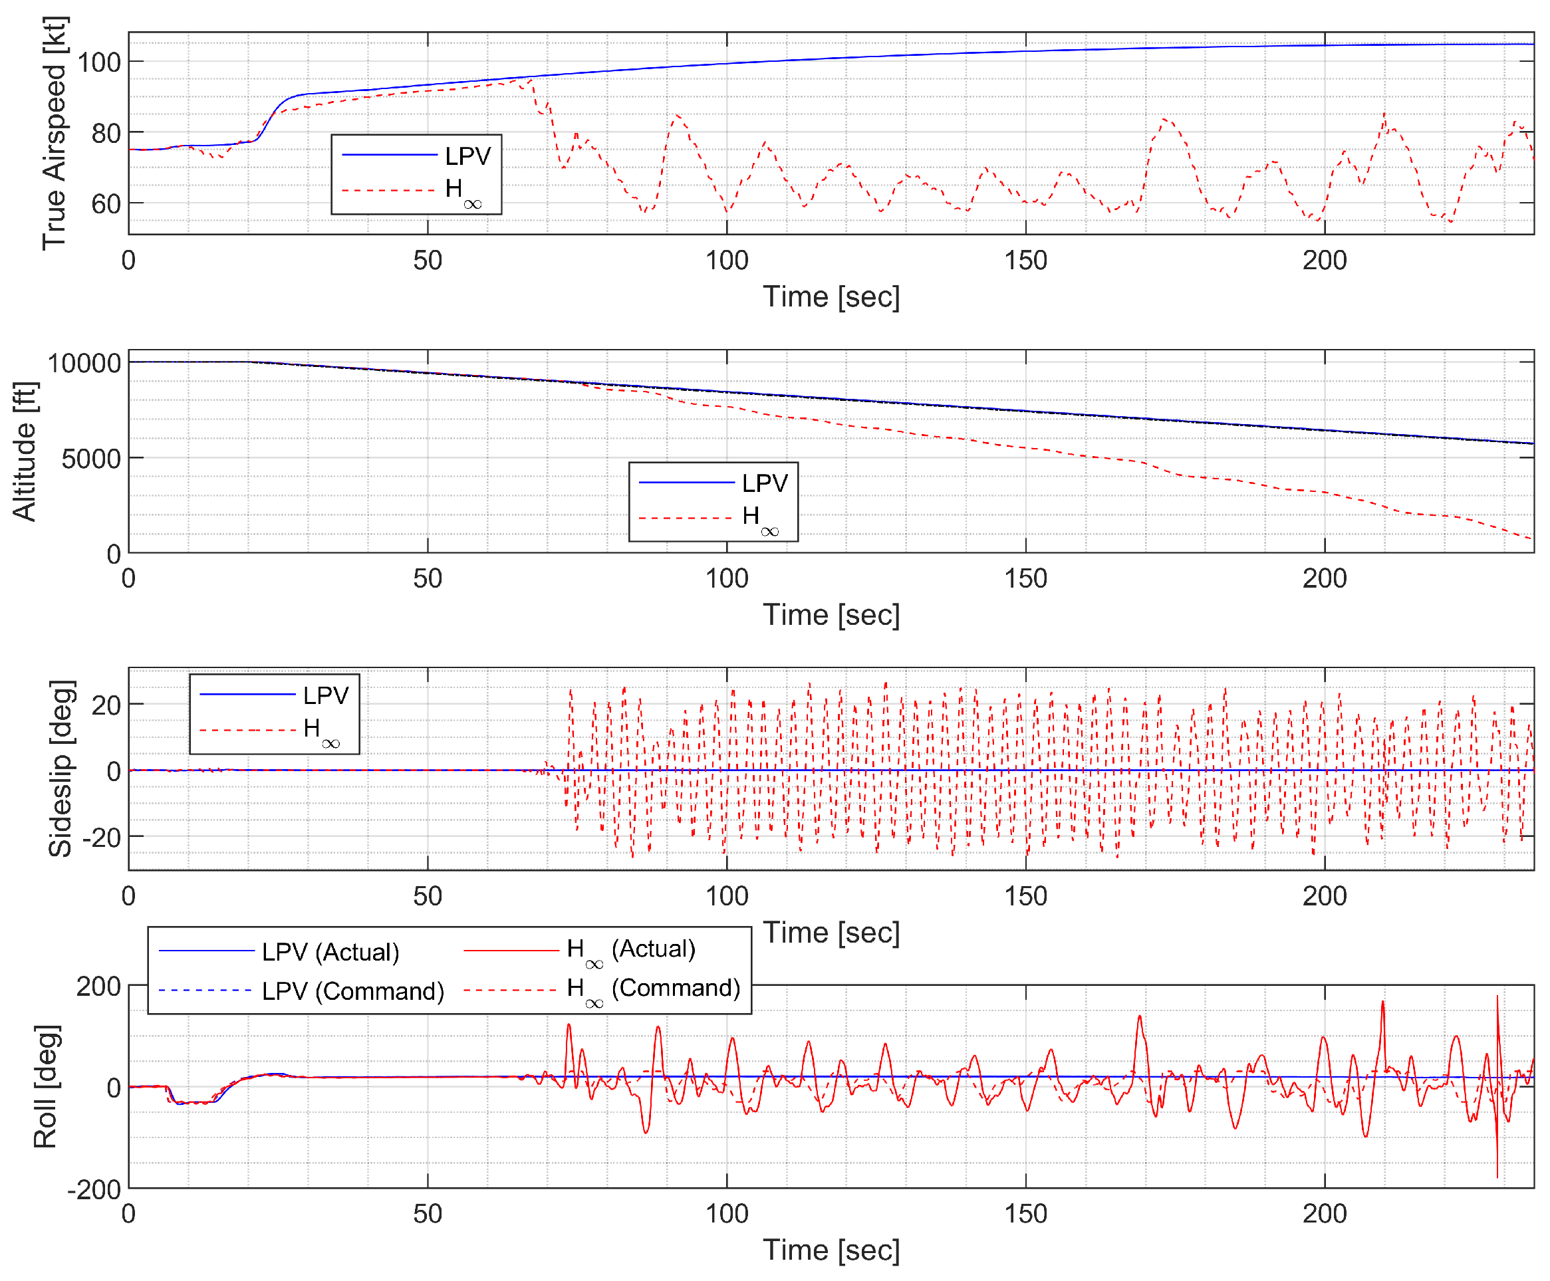Click the -200 tick label on roll axis
Image resolution: width=1550 pixels, height=1281 pixels.
[94, 1190]
